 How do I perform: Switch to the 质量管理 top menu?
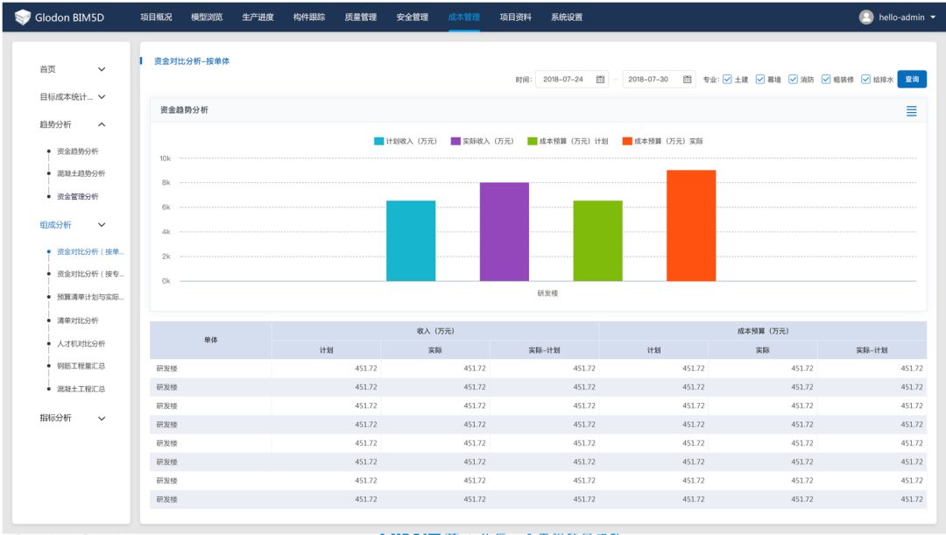[x=360, y=17]
